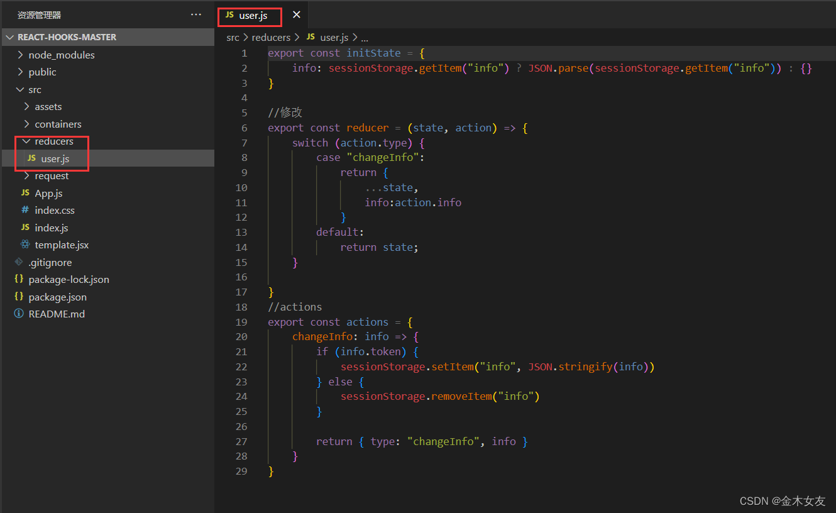
Task: Click the braces icon beside package-lock.json
Action: tap(19, 279)
